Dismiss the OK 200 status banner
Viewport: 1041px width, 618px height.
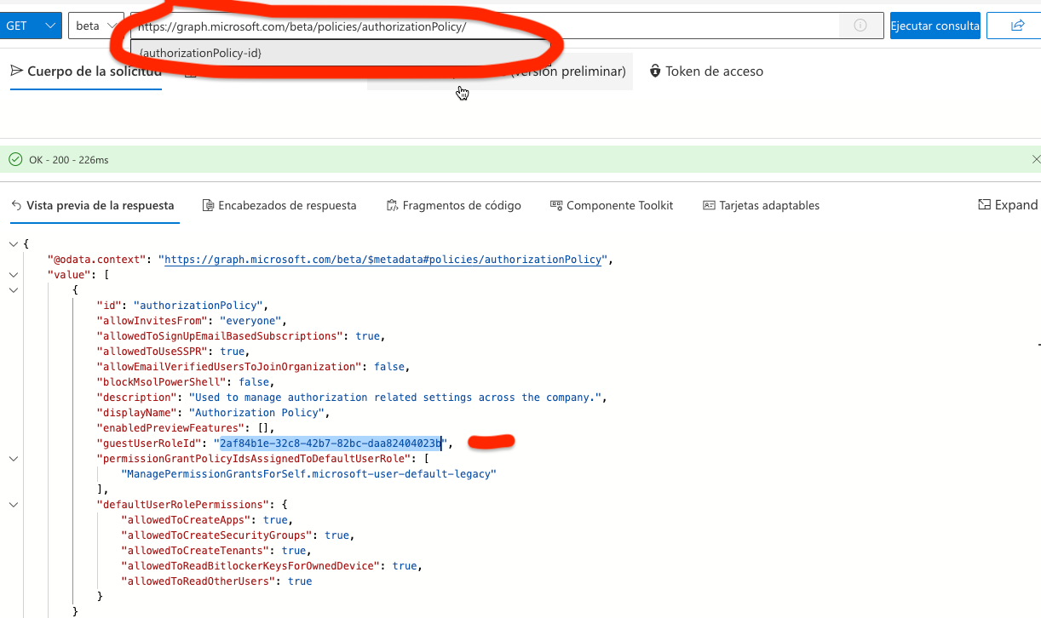(1035, 159)
